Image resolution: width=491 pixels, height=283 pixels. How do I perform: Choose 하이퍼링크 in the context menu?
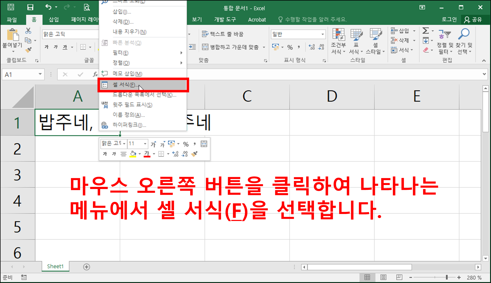pos(143,125)
